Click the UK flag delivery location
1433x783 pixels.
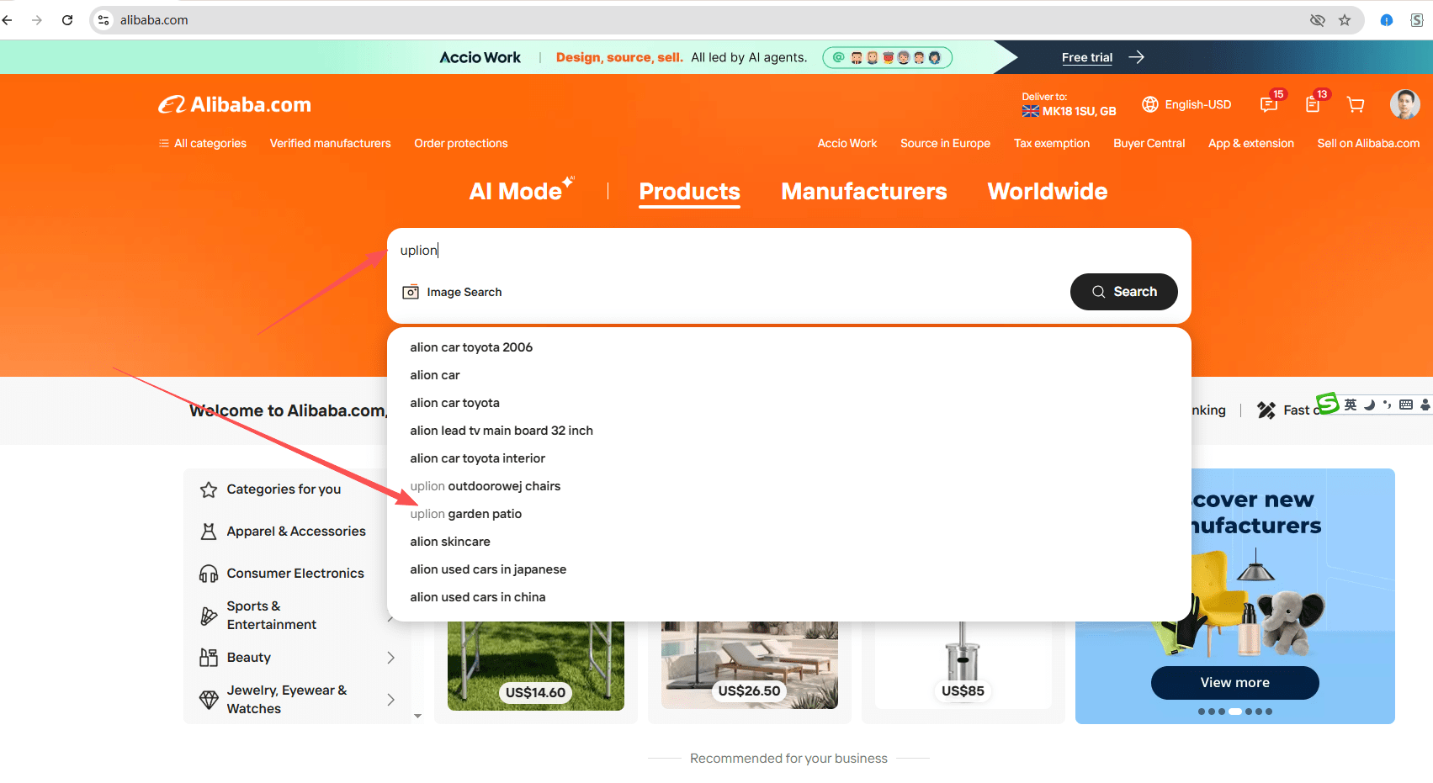pyautogui.click(x=1031, y=111)
